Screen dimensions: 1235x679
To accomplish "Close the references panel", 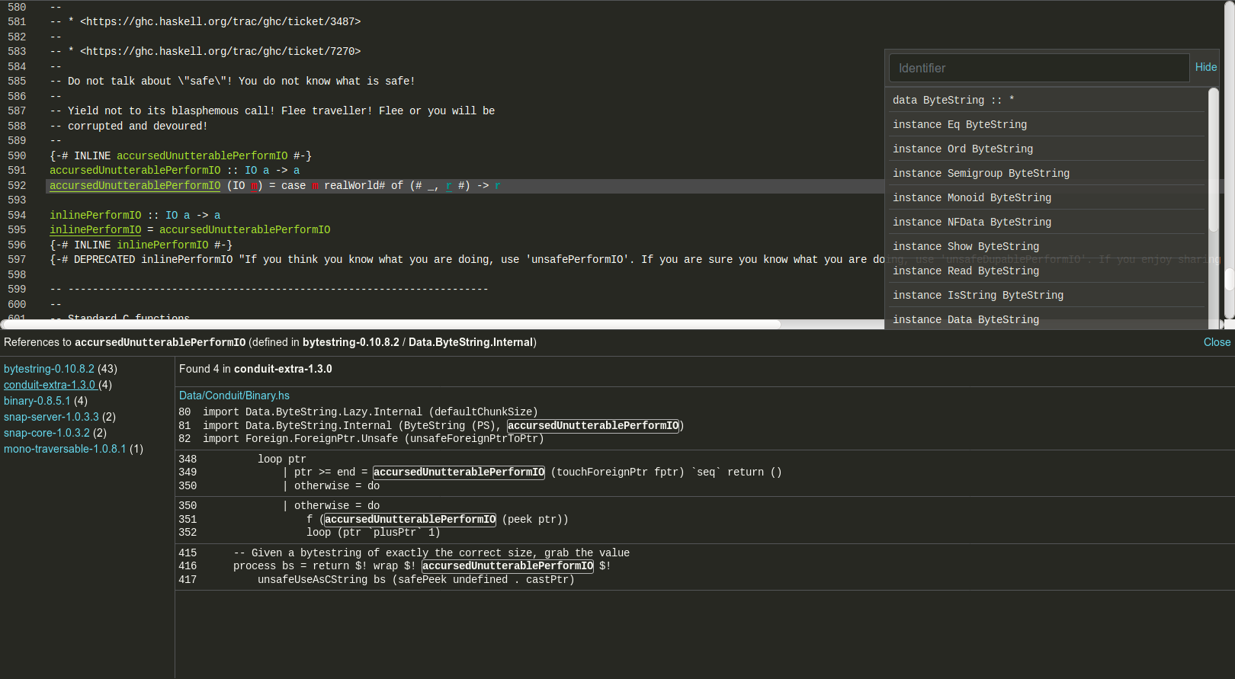I will pyautogui.click(x=1216, y=342).
